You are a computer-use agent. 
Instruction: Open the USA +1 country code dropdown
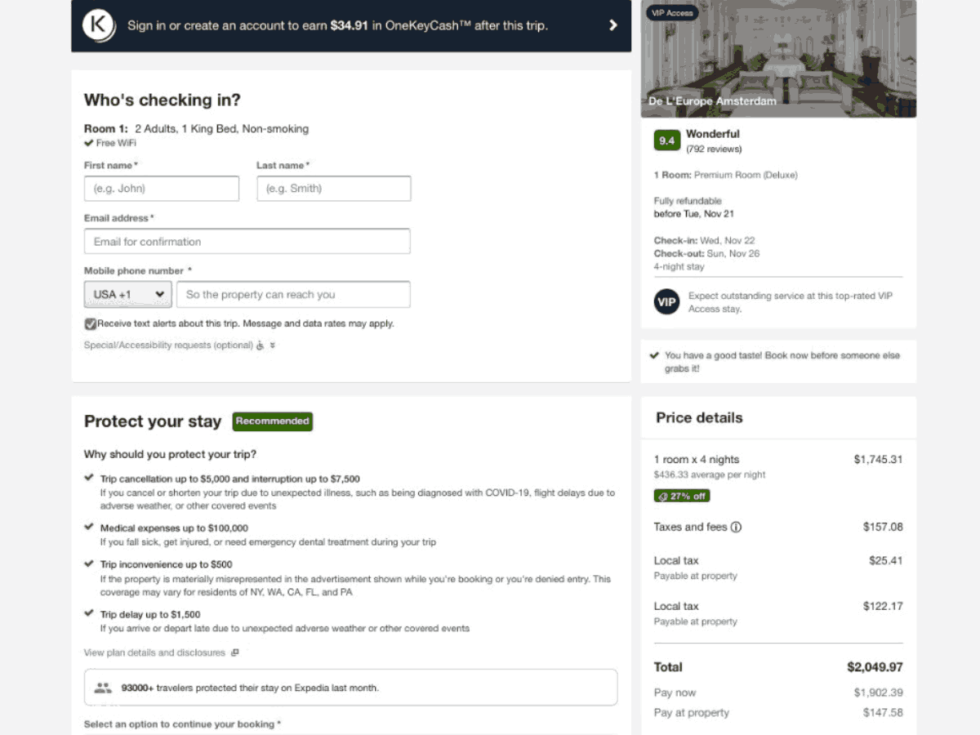[x=127, y=294]
